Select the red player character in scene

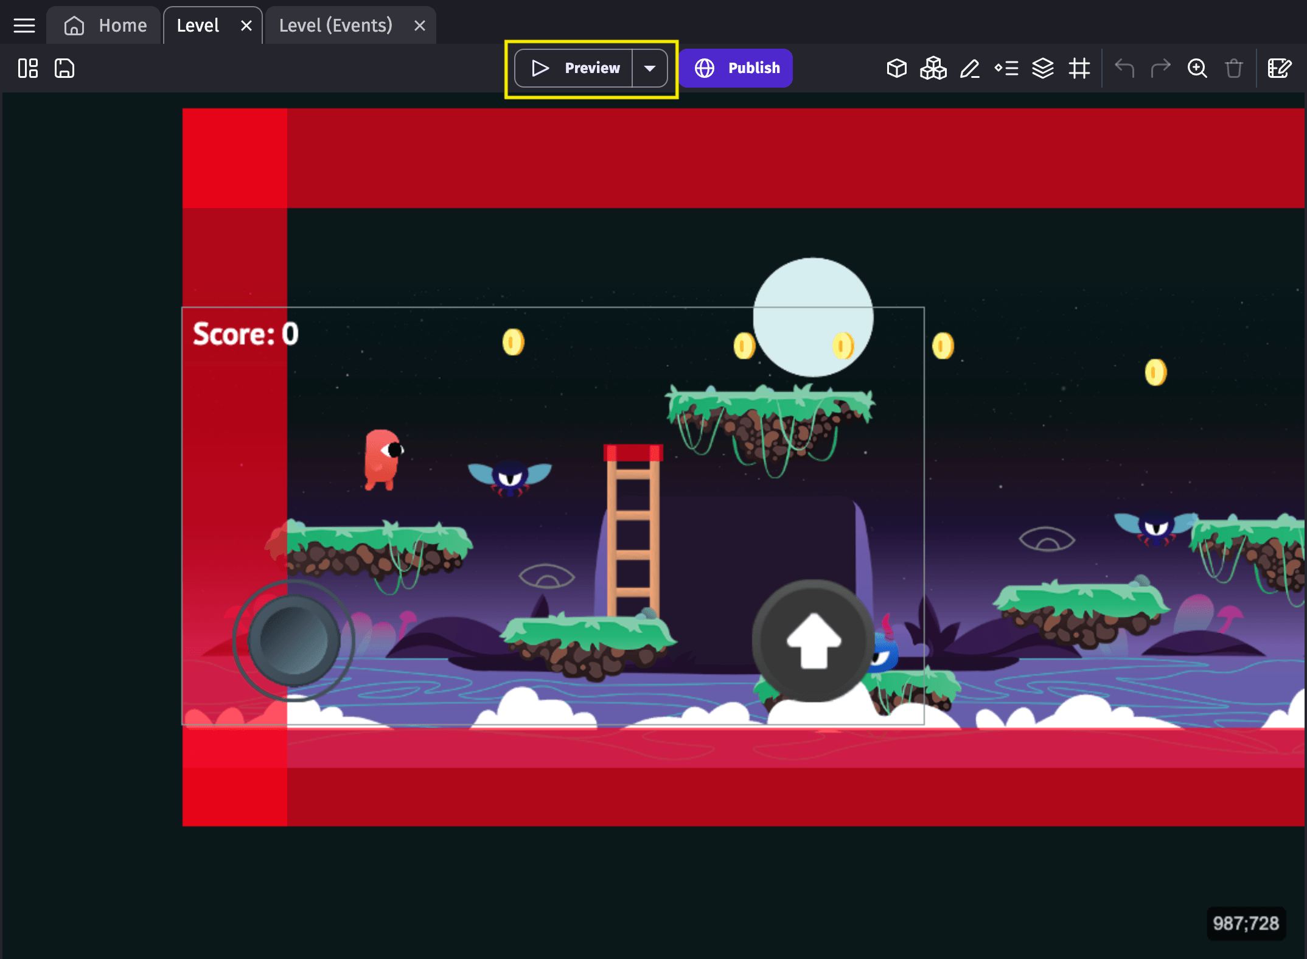[x=383, y=459]
